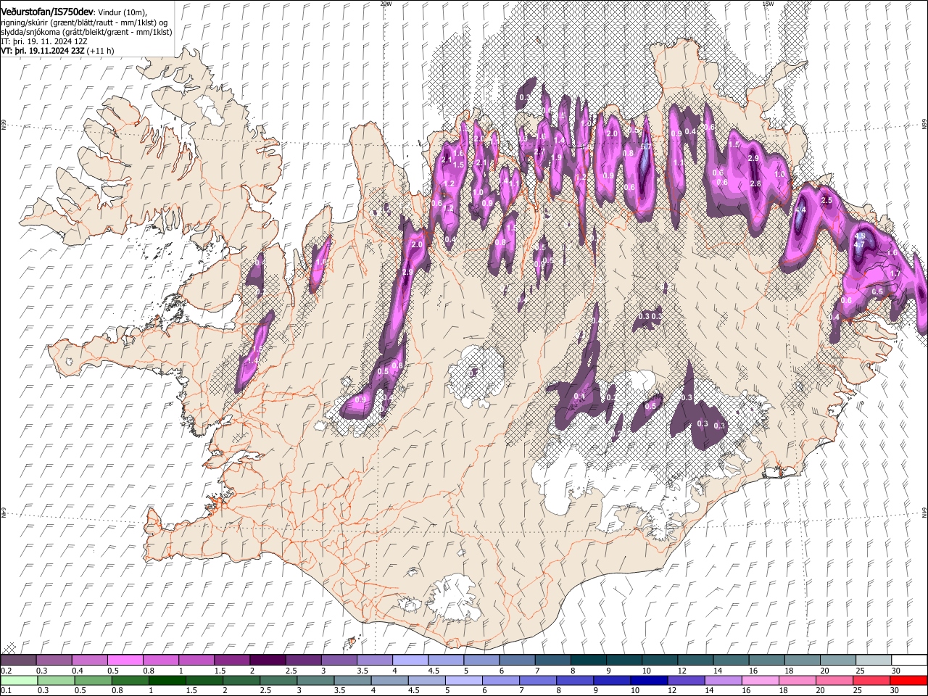928x696 pixels.
Task: Click the '(+11 h)' forecast offset text
Action: (x=100, y=51)
